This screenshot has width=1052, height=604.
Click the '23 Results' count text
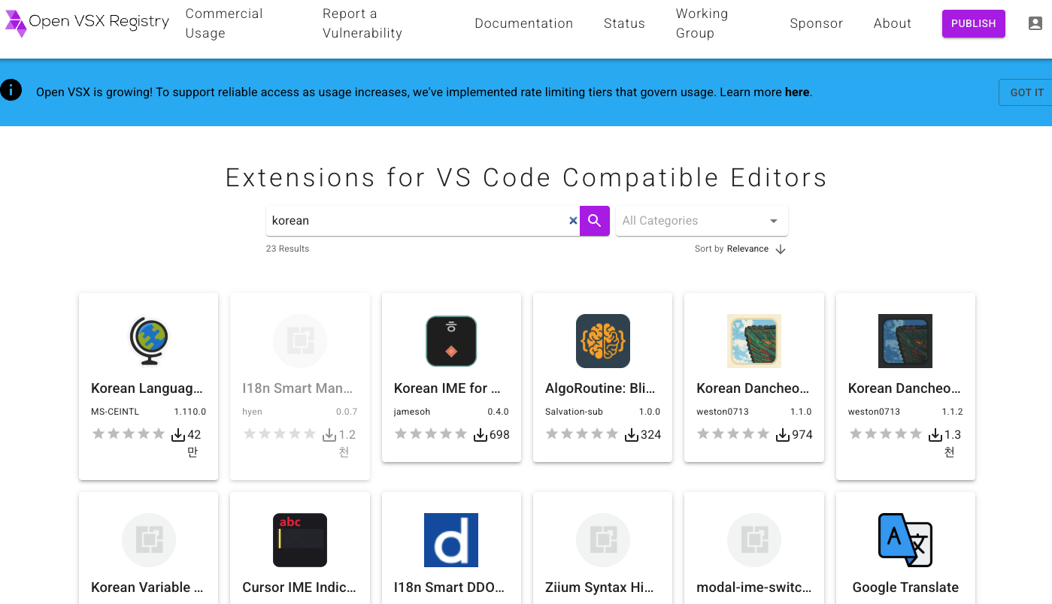pyautogui.click(x=287, y=249)
